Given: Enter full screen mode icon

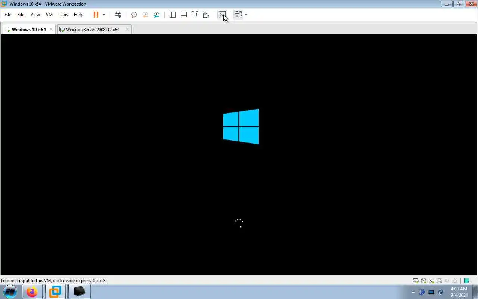Looking at the screenshot, I should (195, 15).
